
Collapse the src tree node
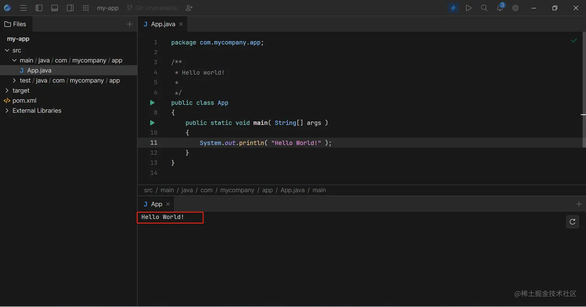[x=7, y=50]
